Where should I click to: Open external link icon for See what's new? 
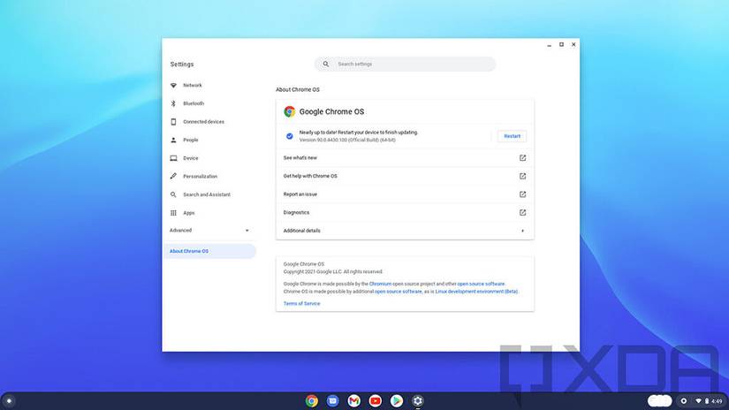click(x=522, y=158)
